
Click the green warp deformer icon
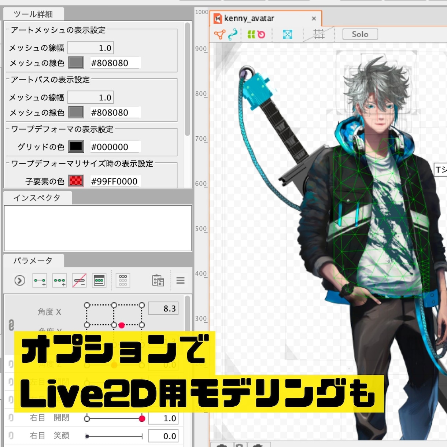(x=251, y=34)
